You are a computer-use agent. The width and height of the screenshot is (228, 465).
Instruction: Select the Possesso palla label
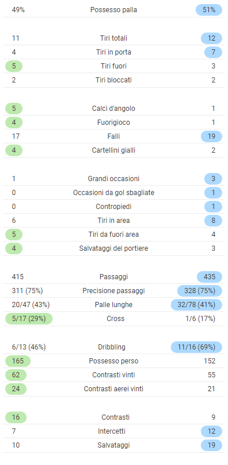(x=113, y=10)
